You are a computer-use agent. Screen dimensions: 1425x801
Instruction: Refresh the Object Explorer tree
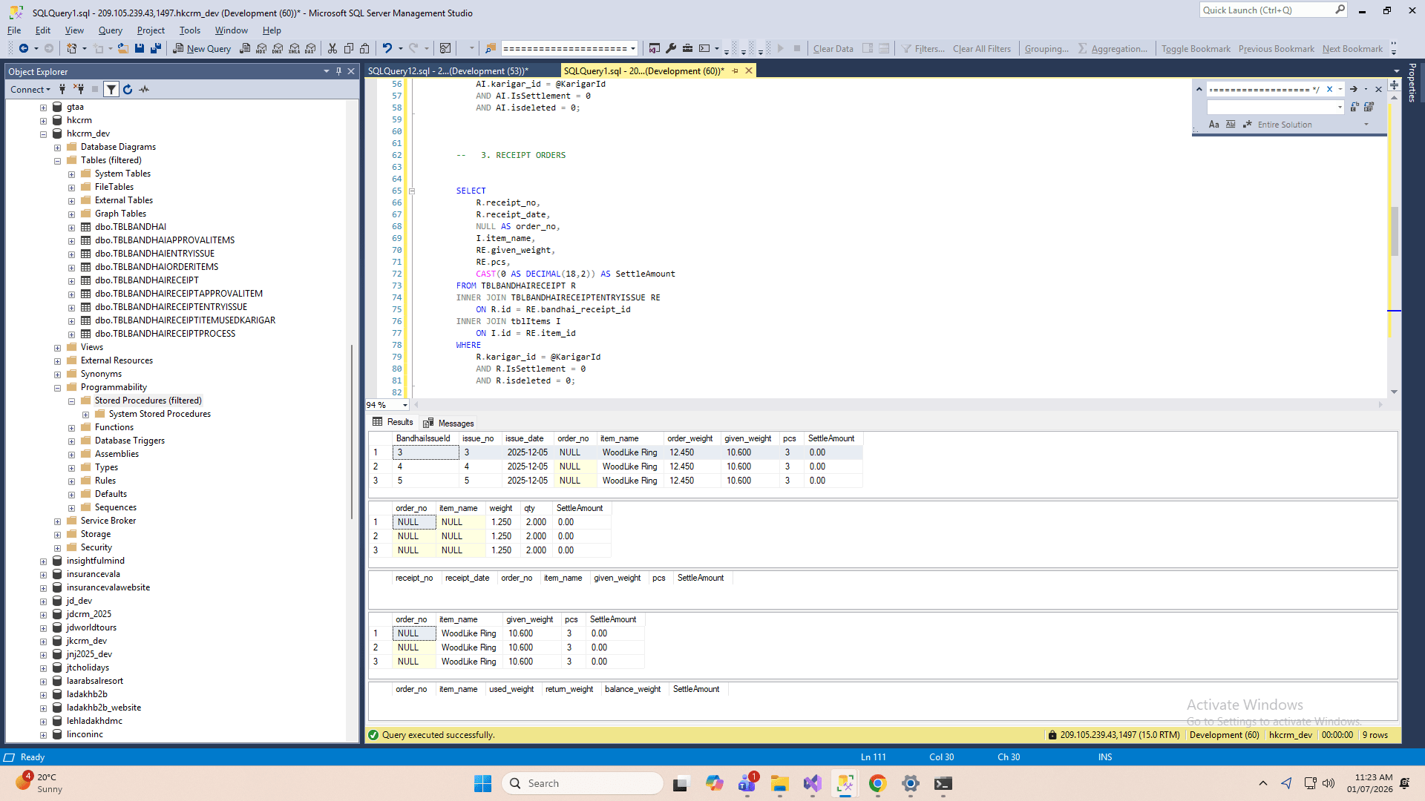point(128,90)
